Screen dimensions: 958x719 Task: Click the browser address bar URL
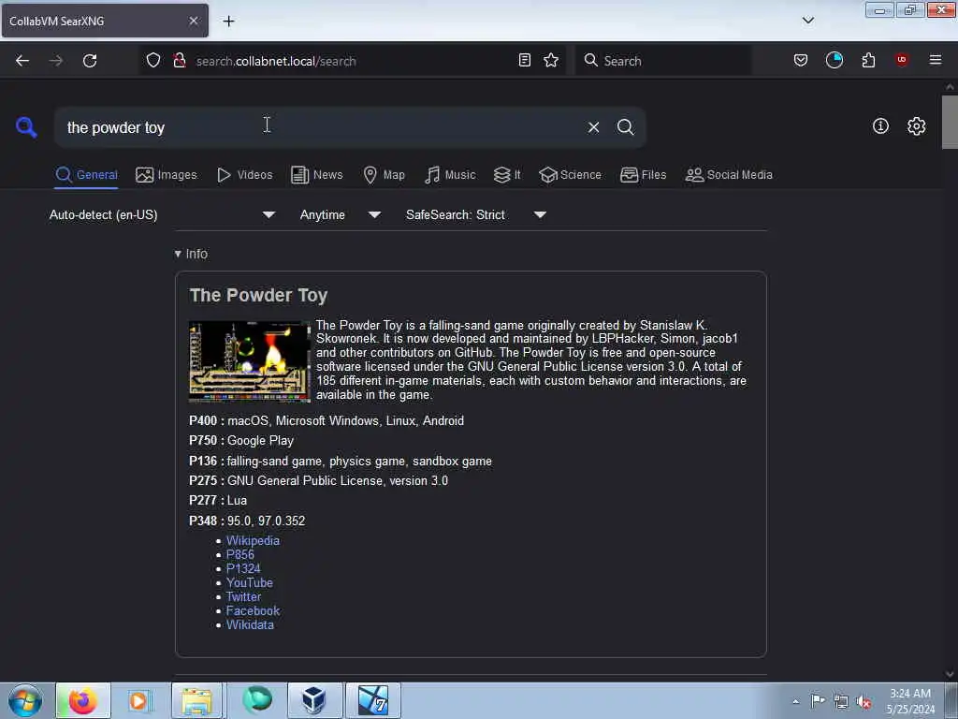click(x=276, y=61)
